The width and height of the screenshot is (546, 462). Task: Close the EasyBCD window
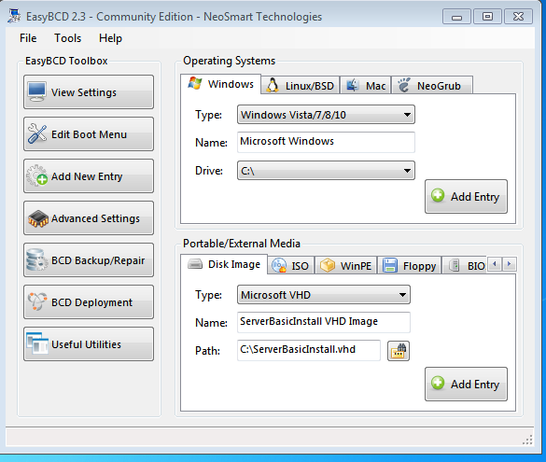coord(519,17)
